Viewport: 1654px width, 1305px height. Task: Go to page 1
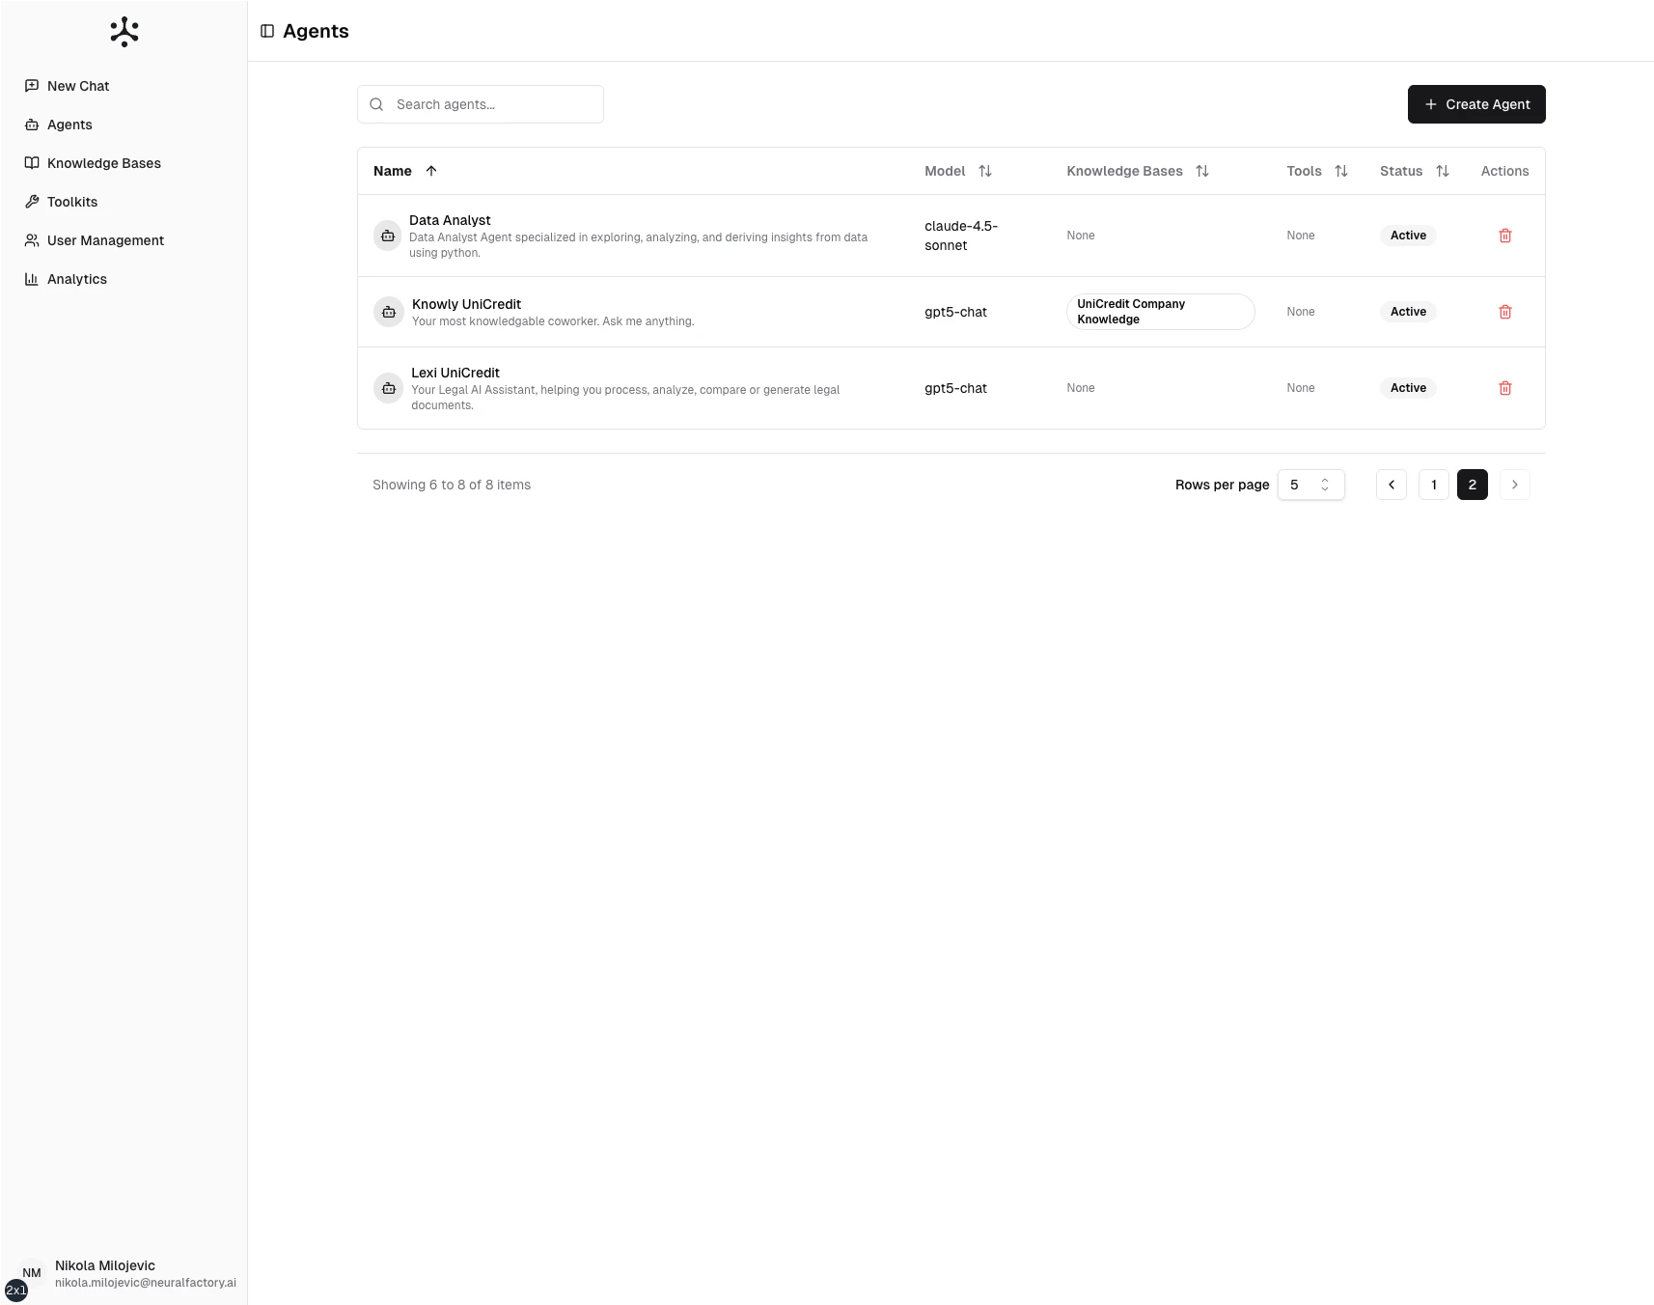point(1433,485)
